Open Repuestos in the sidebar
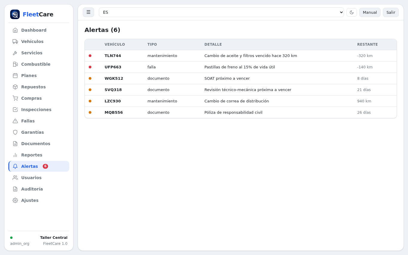Image resolution: width=408 pixels, height=255 pixels. coord(39,87)
